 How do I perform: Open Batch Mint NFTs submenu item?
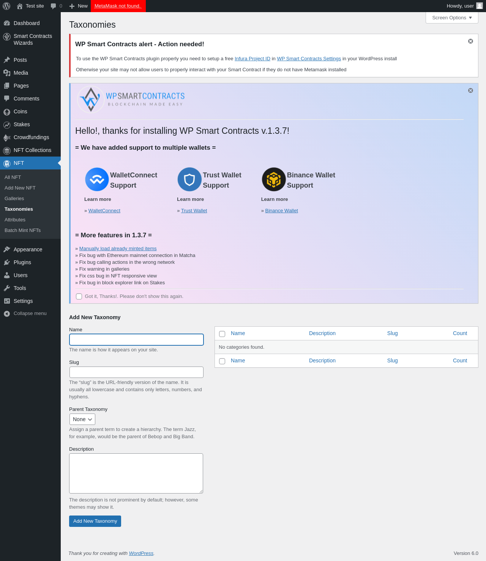(x=23, y=230)
